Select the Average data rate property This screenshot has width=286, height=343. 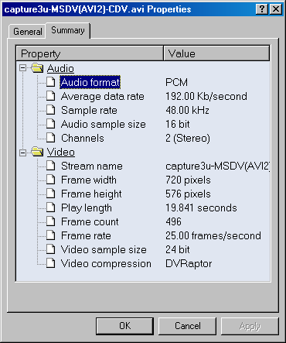(x=103, y=96)
